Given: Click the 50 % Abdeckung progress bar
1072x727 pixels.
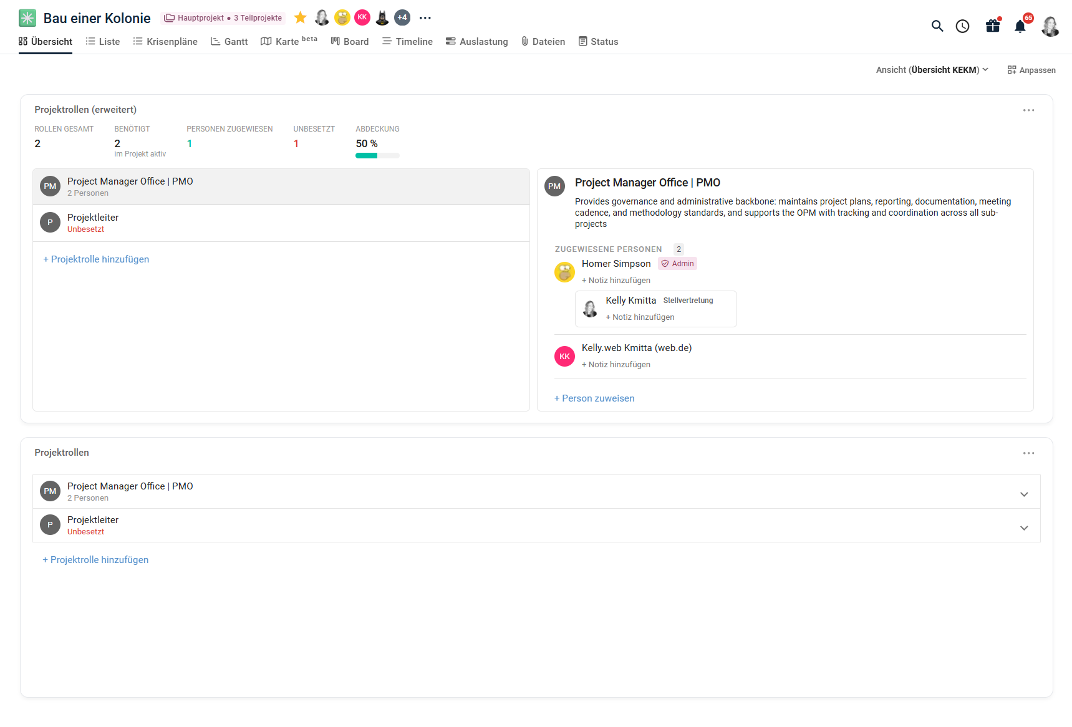Looking at the screenshot, I should (377, 156).
